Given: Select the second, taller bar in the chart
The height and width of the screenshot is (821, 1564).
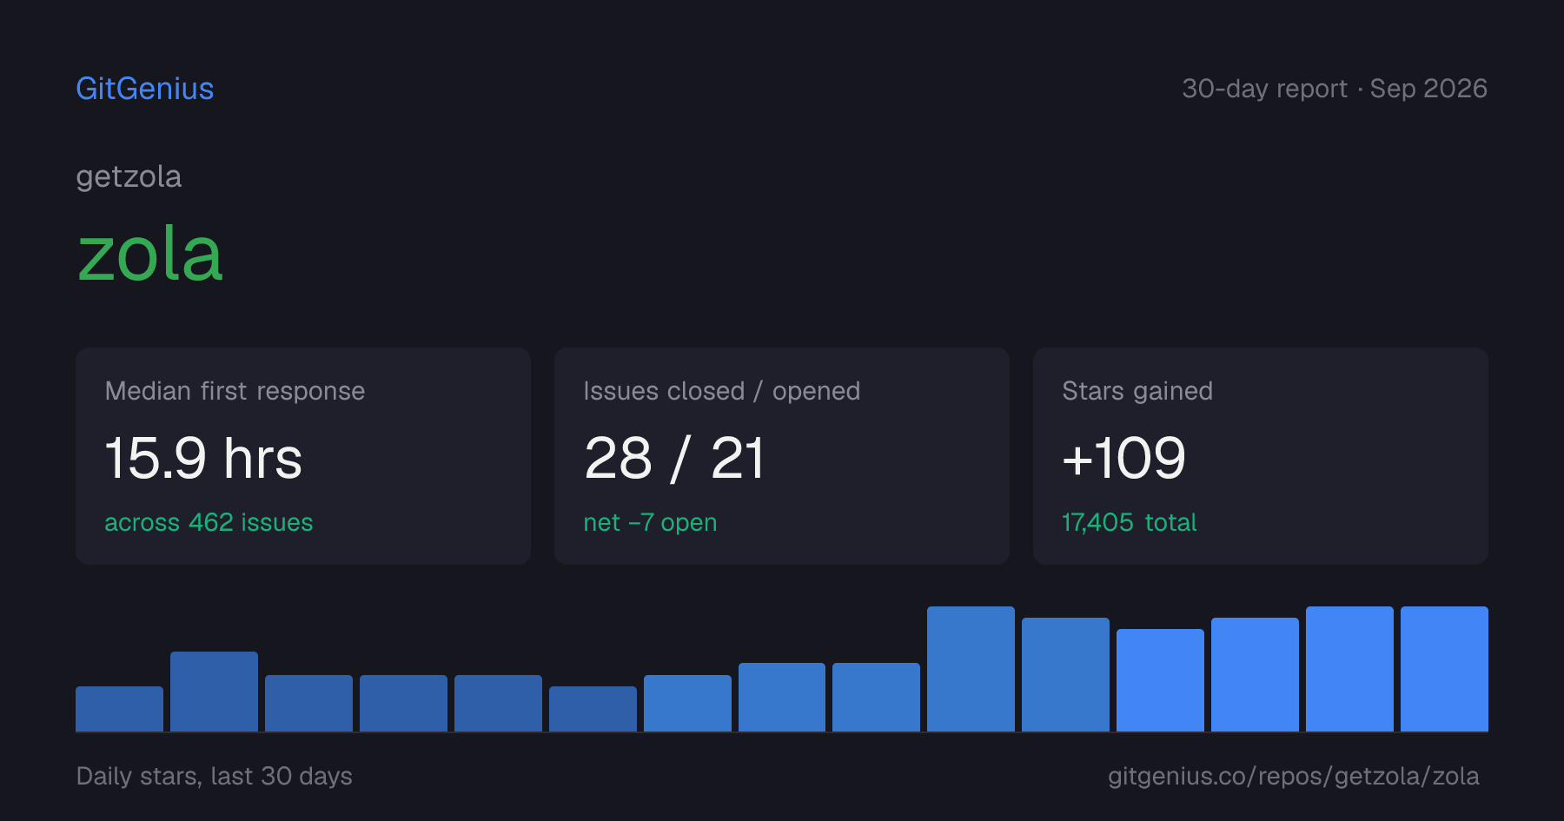Looking at the screenshot, I should click(x=214, y=692).
